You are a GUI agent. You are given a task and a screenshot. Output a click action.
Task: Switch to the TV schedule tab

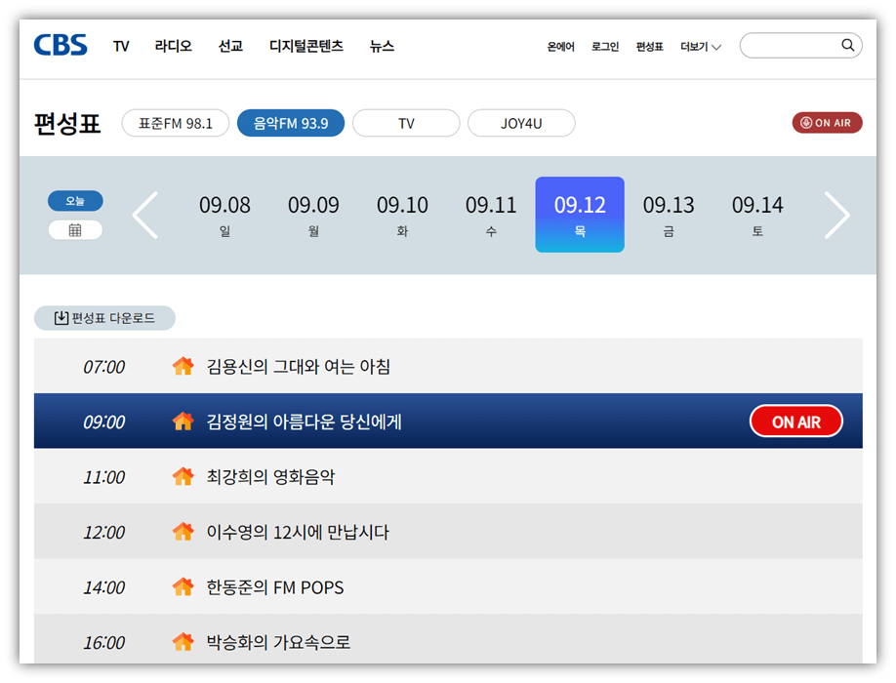pyautogui.click(x=406, y=124)
